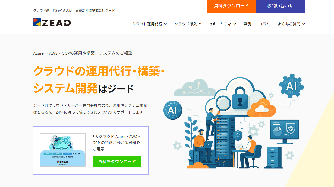Viewport: 334px width, 187px height.
Task: Expand the クラウド導入 menu chevron
Action: pos(200,24)
